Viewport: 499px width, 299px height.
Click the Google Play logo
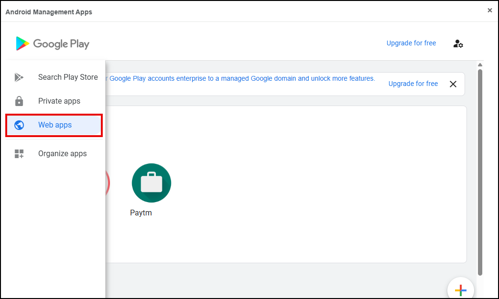pyautogui.click(x=53, y=44)
